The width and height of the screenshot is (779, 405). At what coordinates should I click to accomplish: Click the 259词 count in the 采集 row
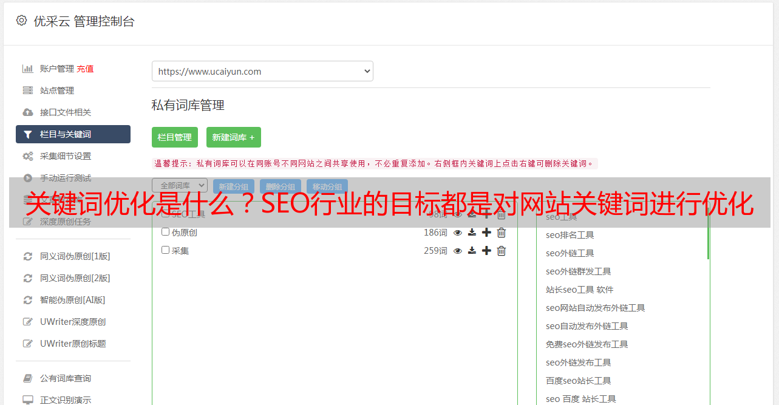tap(435, 251)
